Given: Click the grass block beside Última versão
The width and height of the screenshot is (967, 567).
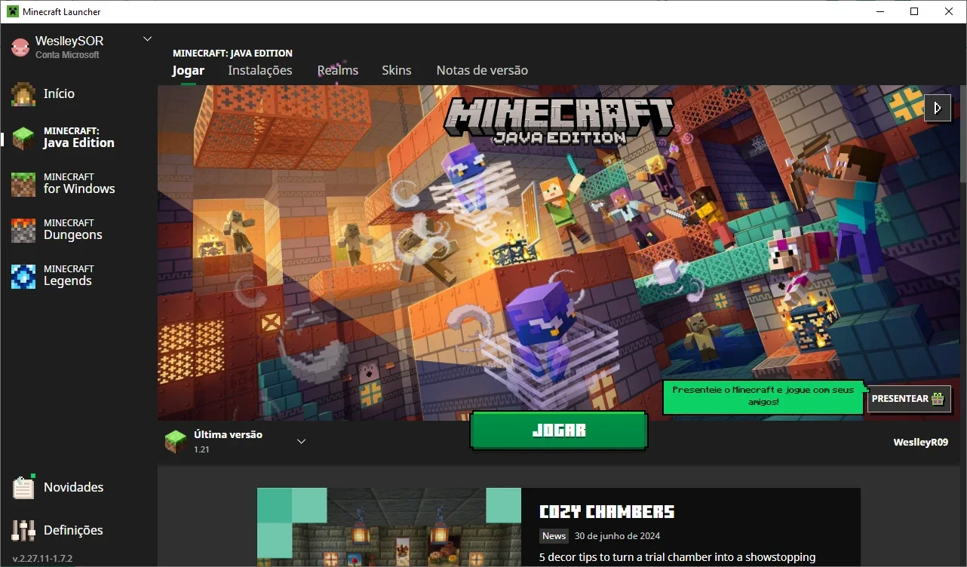Looking at the screenshot, I should 176,441.
